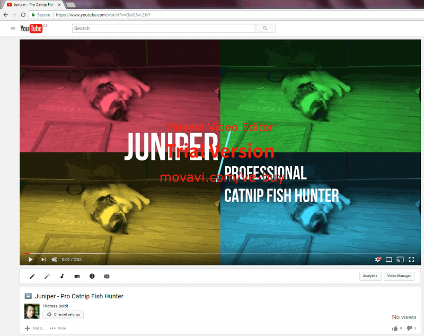Focus the YouTube Search input field
Image resolution: width=424 pixels, height=336 pixels.
[x=163, y=29]
